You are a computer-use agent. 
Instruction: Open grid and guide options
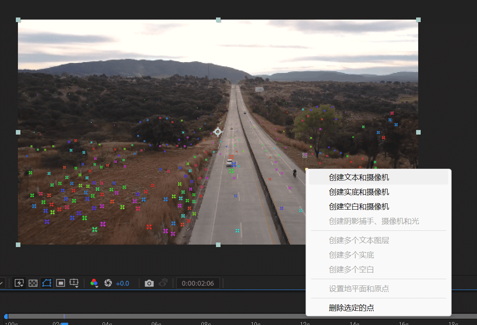(x=74, y=283)
